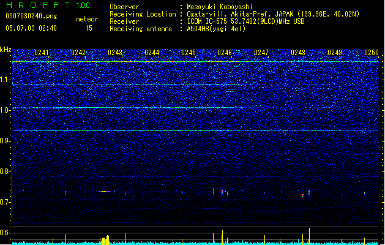Screen dimensions: 385x245
Task: Click the Ogata-vill. Akita-Pref. JAPAN location text
Action: (x=240, y=14)
